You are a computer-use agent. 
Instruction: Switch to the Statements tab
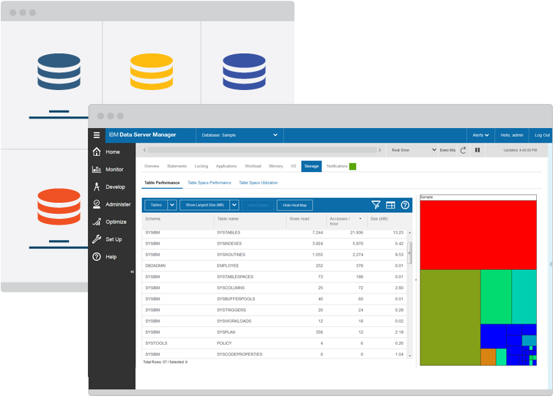(x=177, y=166)
